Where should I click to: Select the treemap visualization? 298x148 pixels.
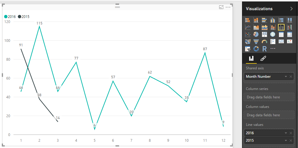(264, 34)
